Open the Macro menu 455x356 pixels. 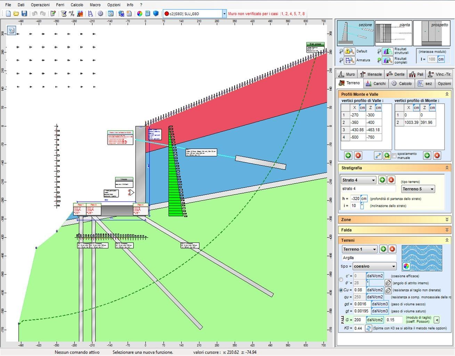pos(95,5)
